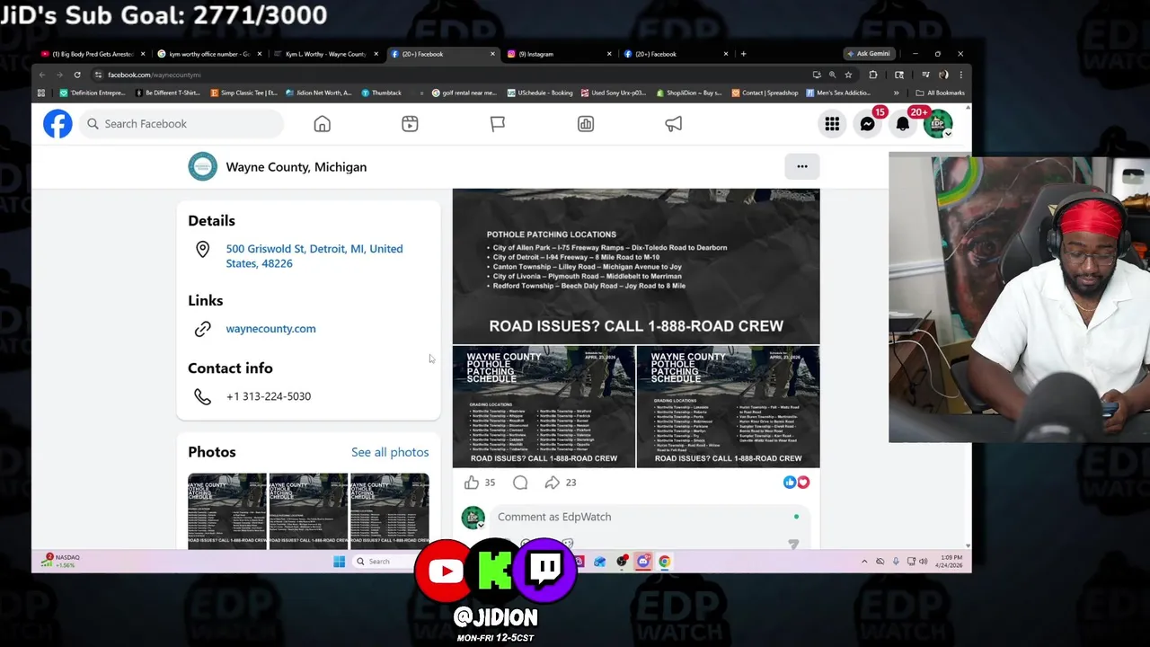Screen dimensions: 1150x647
Task: Open the EdpWatch account profile menu
Action: point(938,124)
